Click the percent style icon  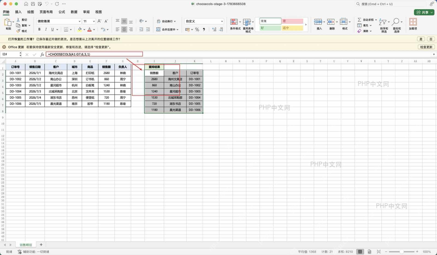[x=197, y=30]
